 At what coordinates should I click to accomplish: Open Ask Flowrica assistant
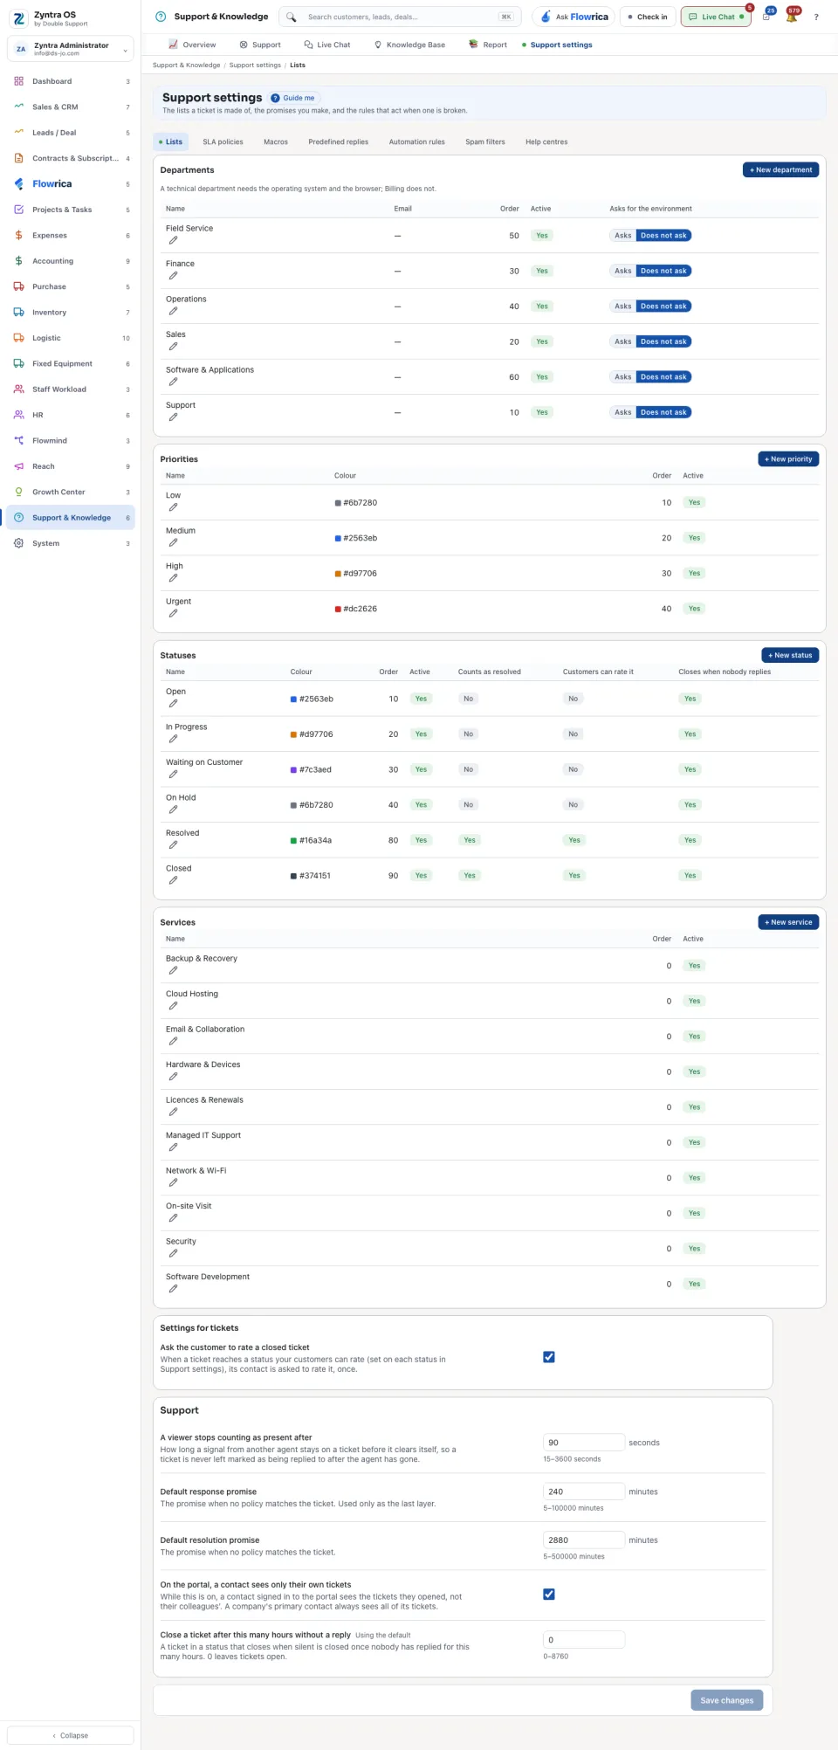574,17
